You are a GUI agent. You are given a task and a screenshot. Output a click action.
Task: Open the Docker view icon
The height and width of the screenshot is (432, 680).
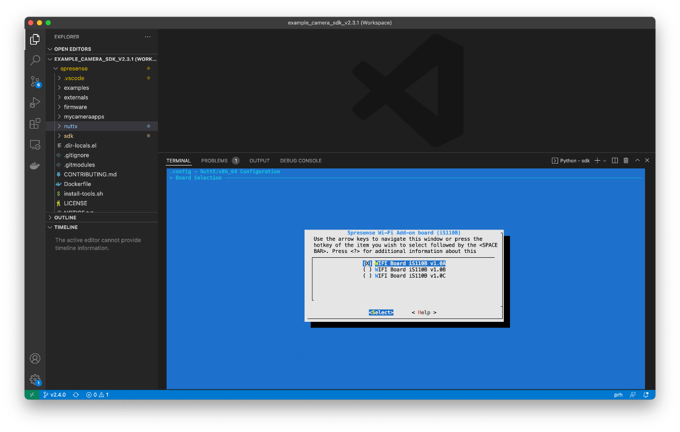35,166
